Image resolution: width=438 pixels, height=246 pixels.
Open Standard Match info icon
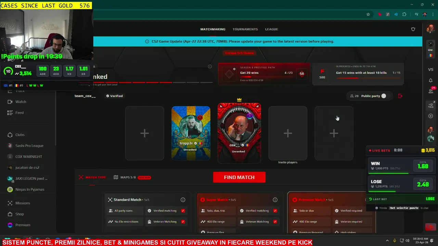click(x=183, y=200)
